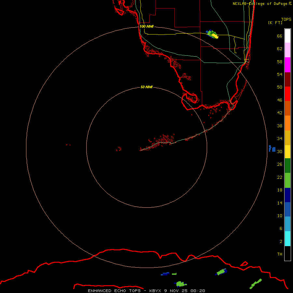
Task: Click the 100 NMI range ring label
Action: tap(146, 26)
